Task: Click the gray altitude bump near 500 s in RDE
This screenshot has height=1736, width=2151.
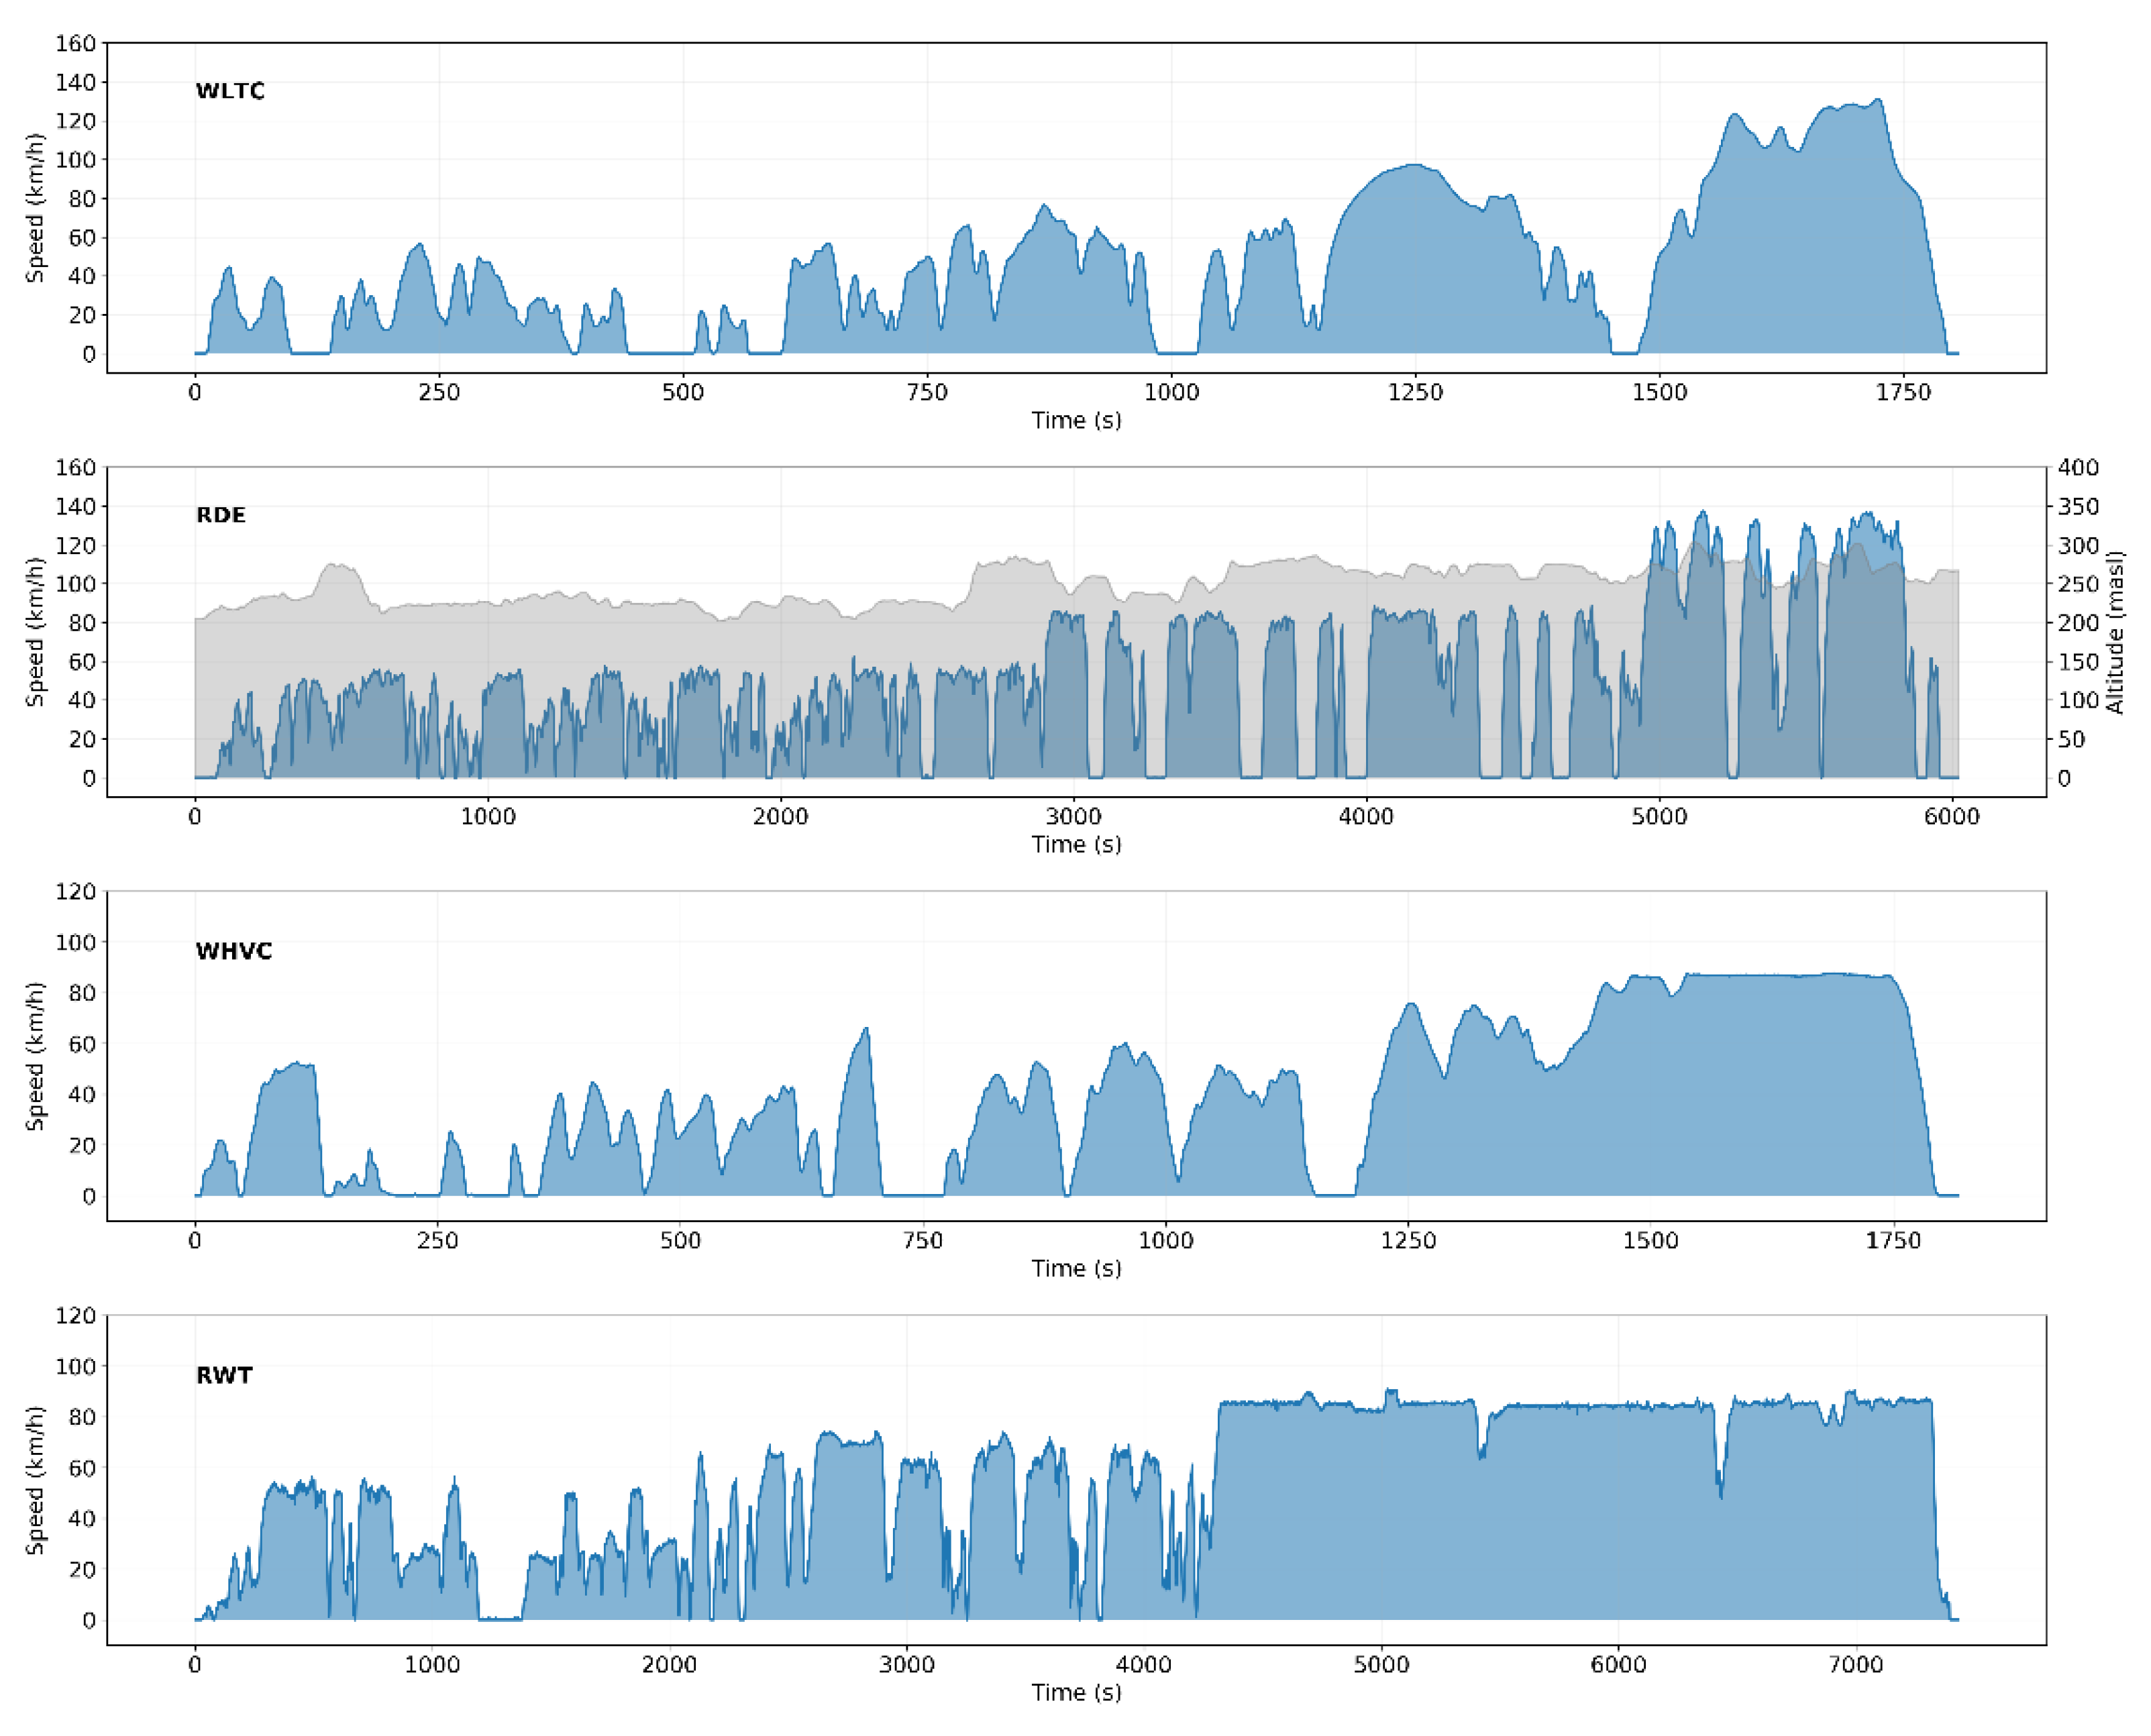Action: click(340, 568)
